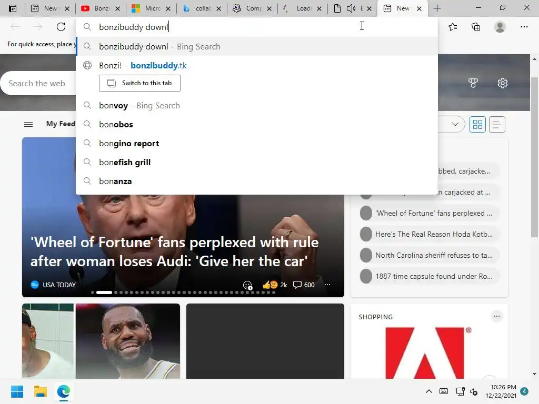Image resolution: width=539 pixels, height=404 pixels.
Task: Close the collab Bing tab
Action: [x=218, y=8]
